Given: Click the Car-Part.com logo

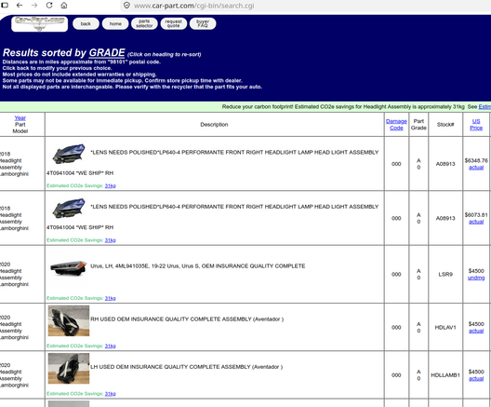Looking at the screenshot, I should [39, 24].
